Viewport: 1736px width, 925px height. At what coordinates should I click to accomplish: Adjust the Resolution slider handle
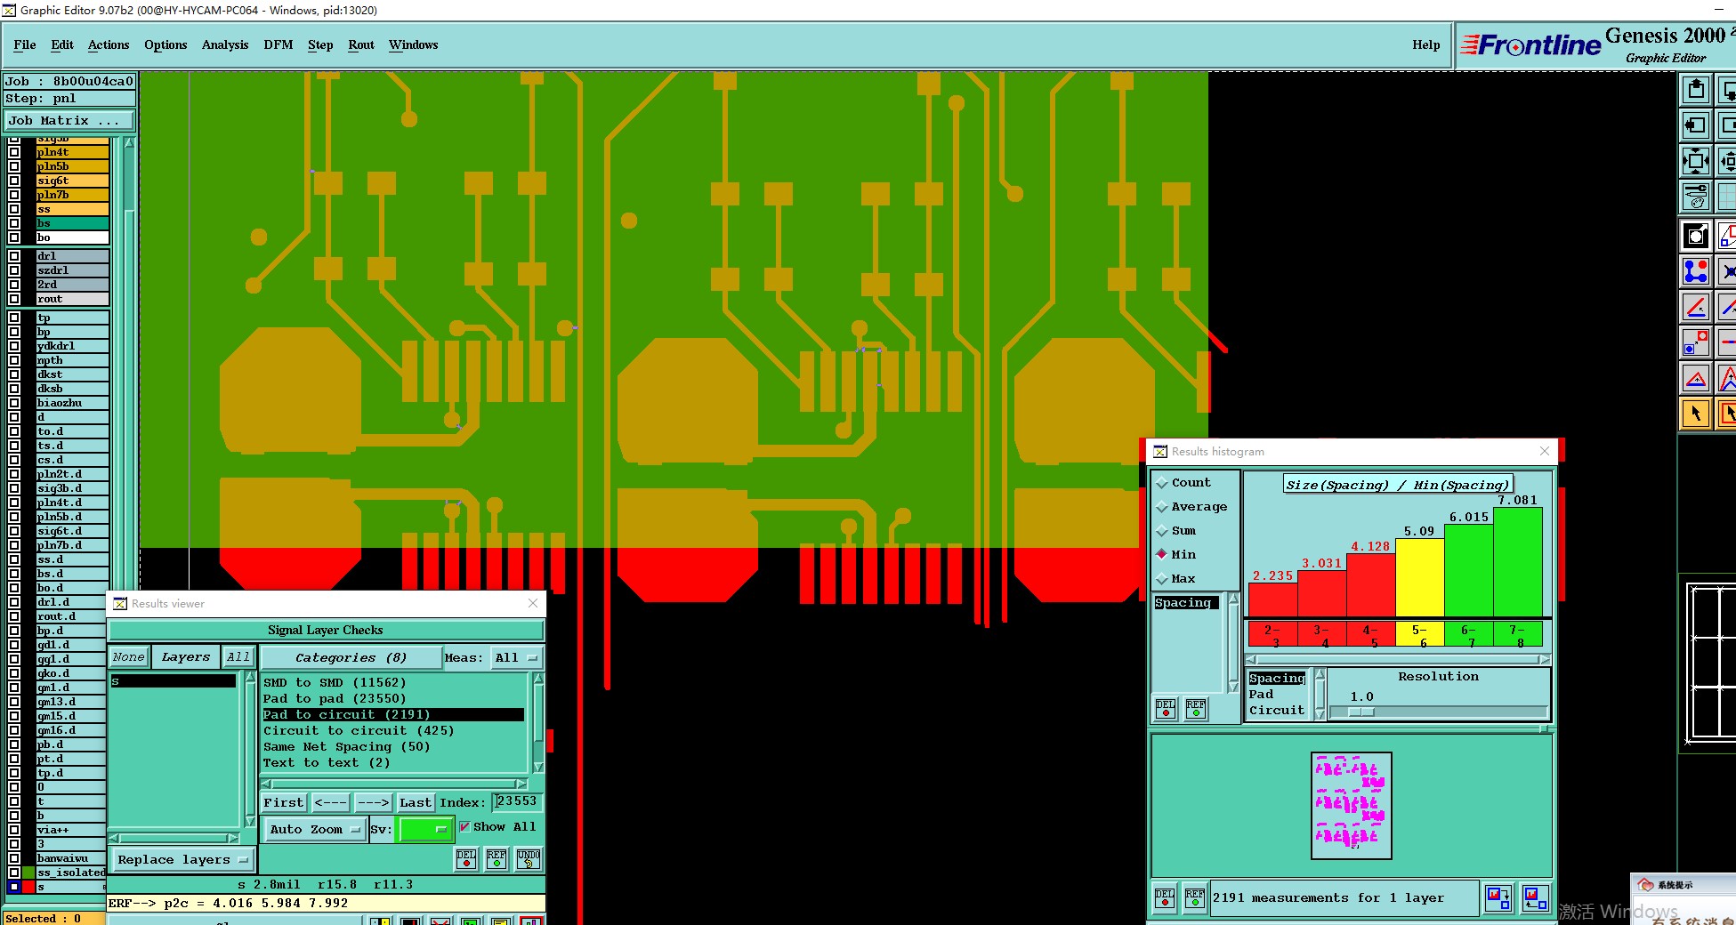tap(1361, 712)
